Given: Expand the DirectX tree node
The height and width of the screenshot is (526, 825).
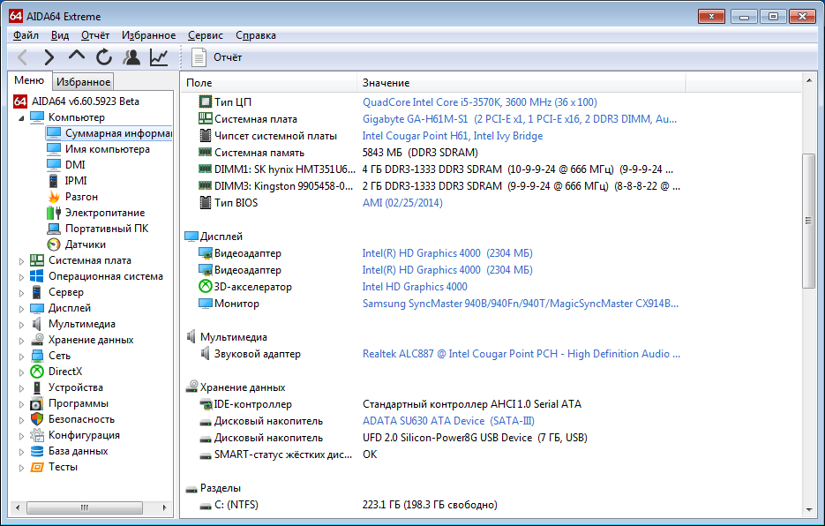Looking at the screenshot, I should pos(21,372).
